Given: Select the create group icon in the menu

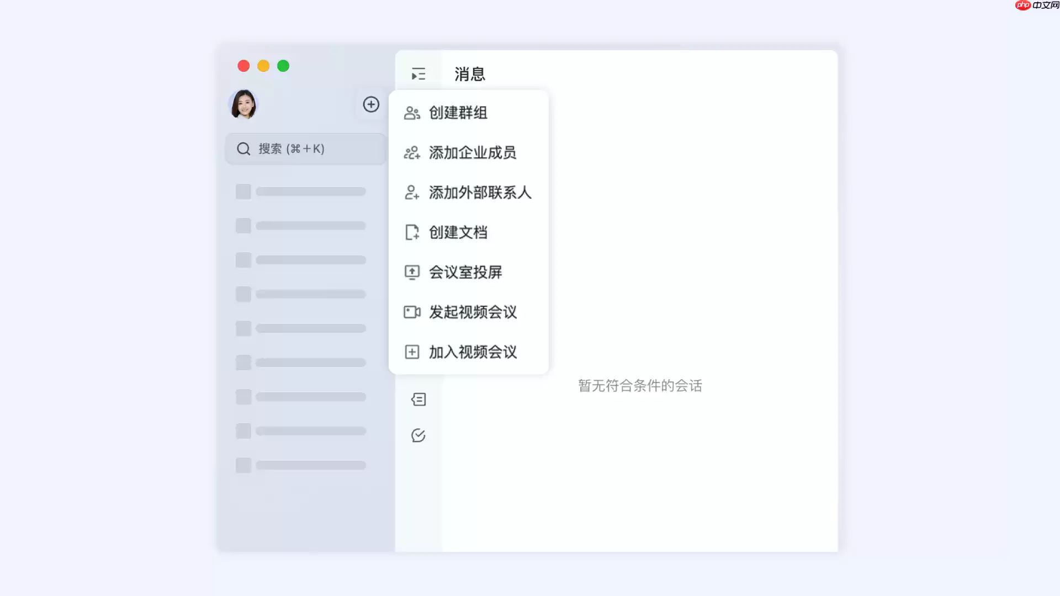Looking at the screenshot, I should (x=412, y=113).
